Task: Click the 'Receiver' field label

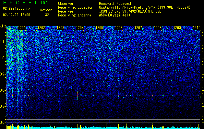Action: [66, 11]
